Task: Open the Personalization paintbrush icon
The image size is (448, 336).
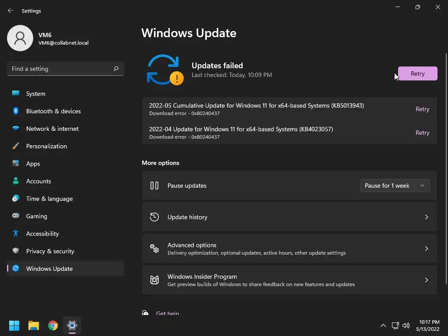Action: coord(16,146)
